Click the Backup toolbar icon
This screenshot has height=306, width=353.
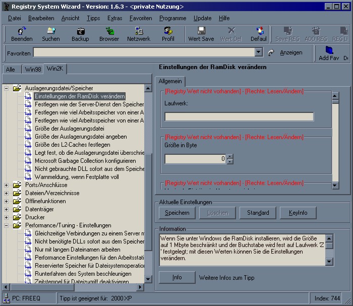pyautogui.click(x=80, y=31)
